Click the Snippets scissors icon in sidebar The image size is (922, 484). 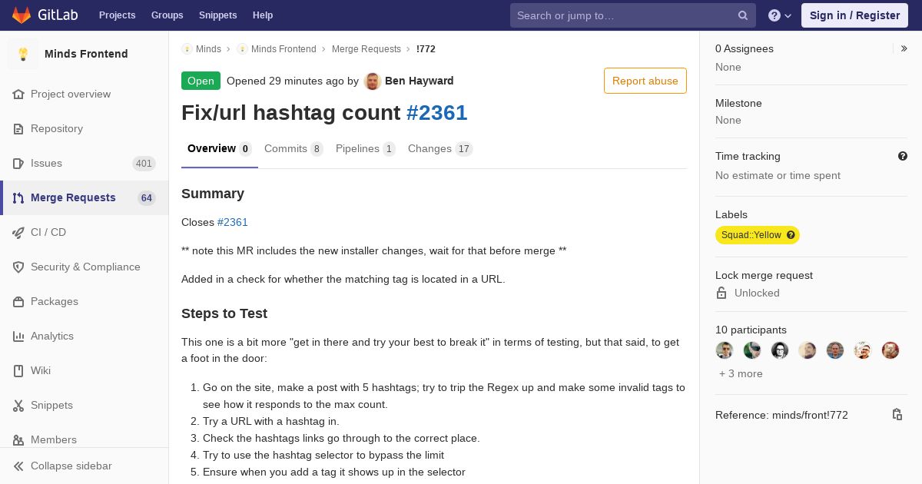click(18, 405)
